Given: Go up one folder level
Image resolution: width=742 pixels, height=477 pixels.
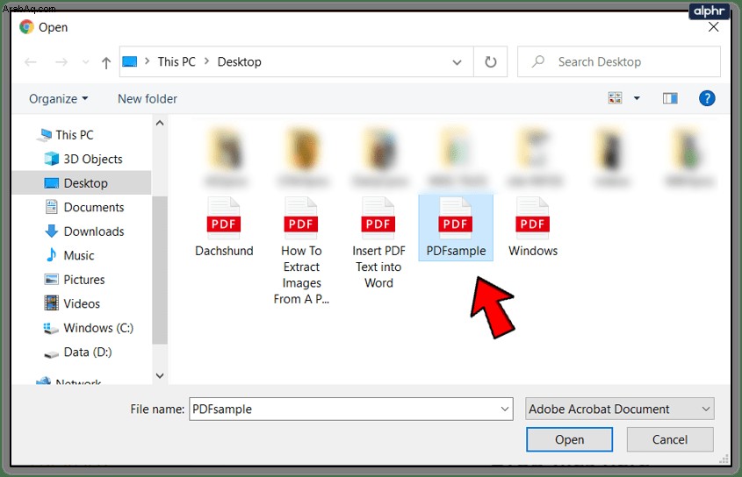Looking at the screenshot, I should (106, 62).
